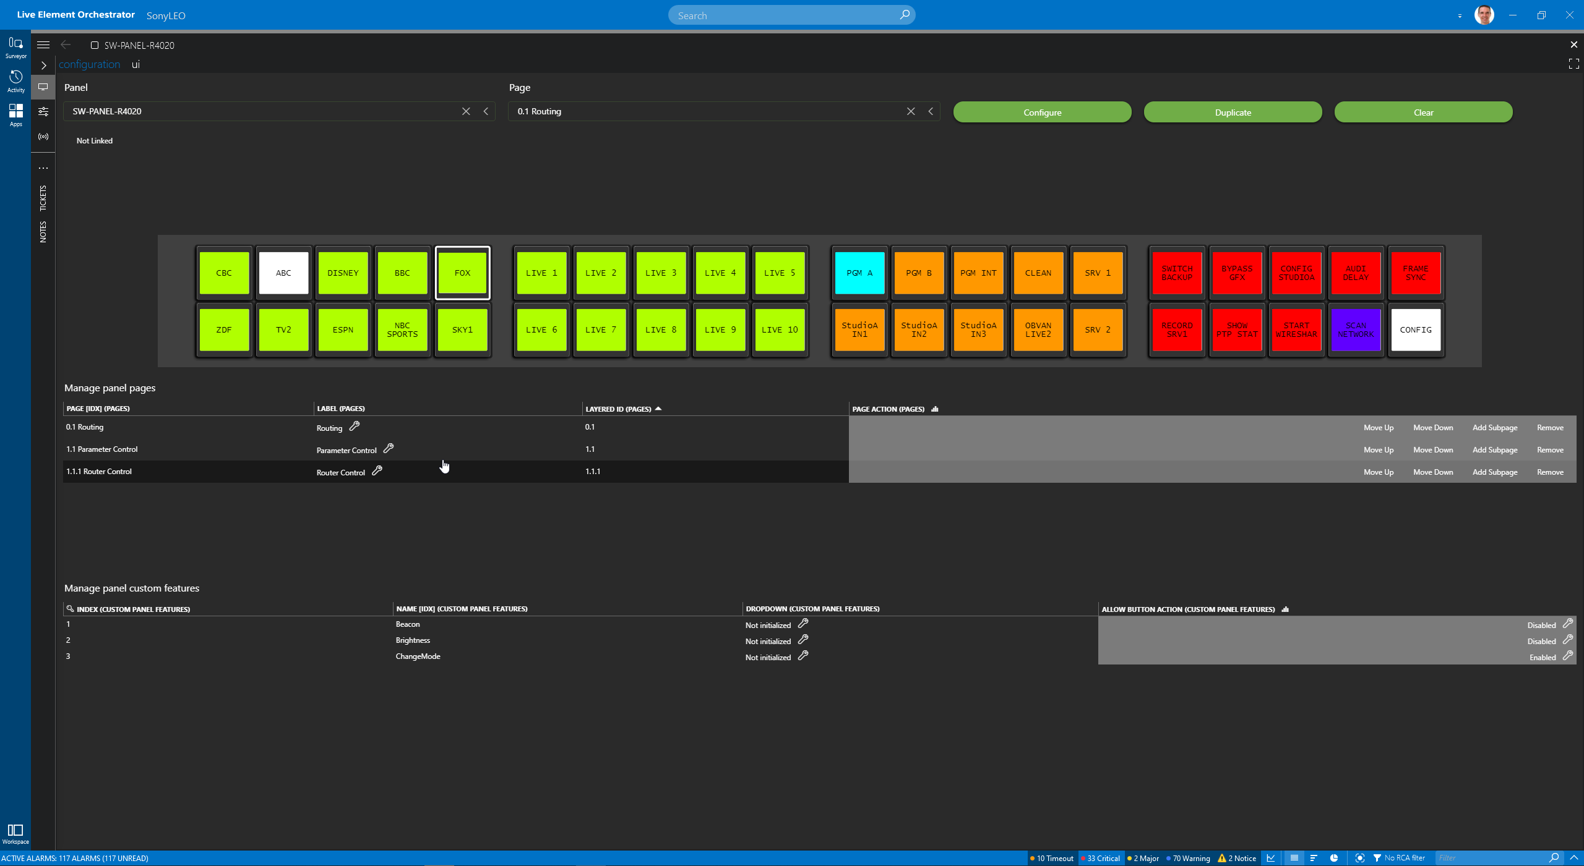Viewport: 1584px width, 866px height.
Task: Select the broadcast signal page icon
Action: (43, 137)
